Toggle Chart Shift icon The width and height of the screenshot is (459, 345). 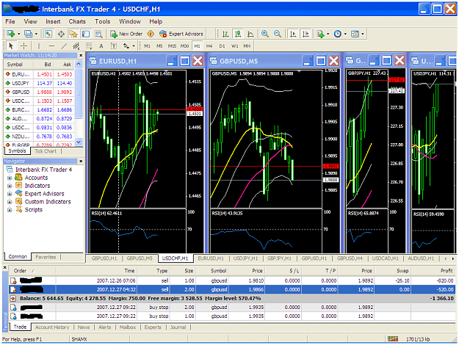coord(306,34)
